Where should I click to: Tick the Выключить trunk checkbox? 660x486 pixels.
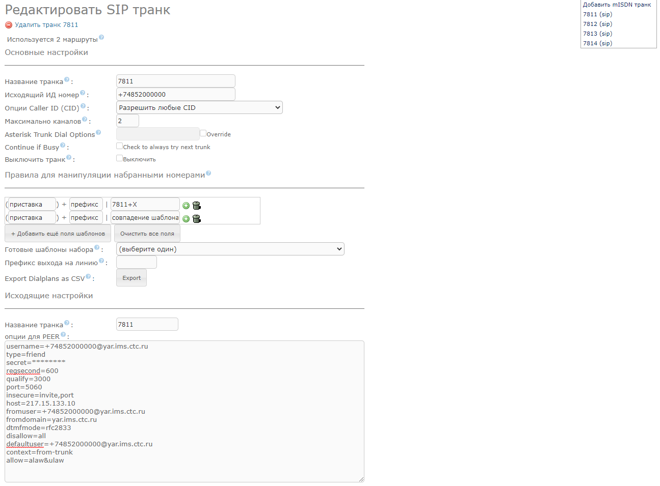119,158
